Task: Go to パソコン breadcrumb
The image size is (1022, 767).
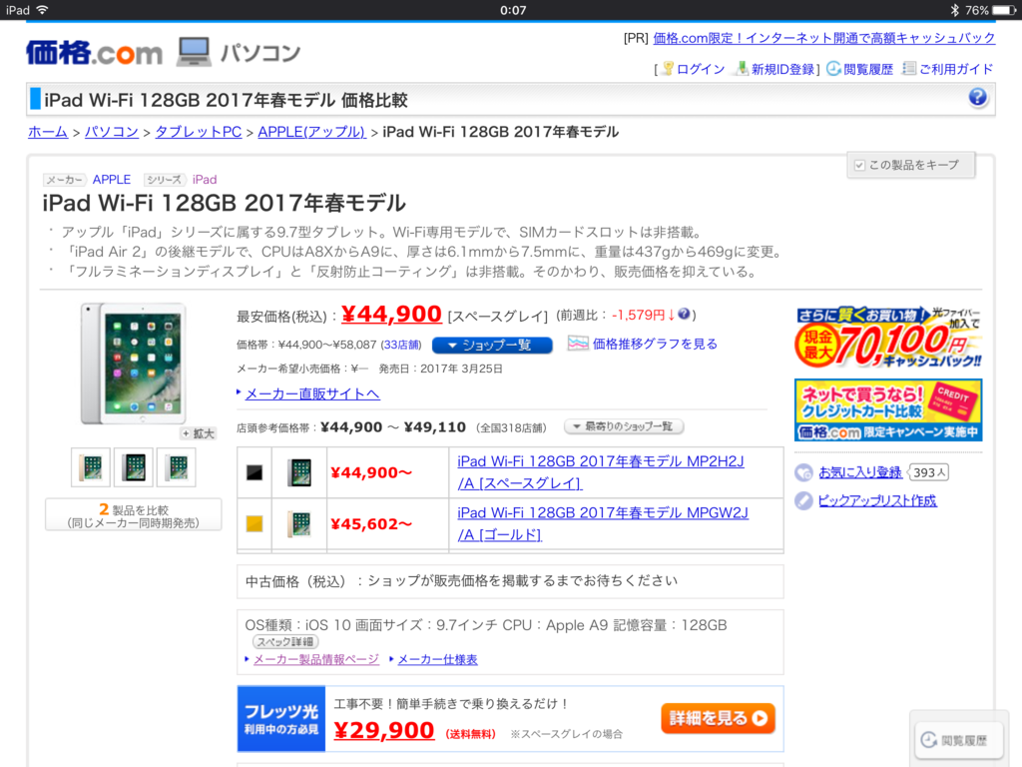Action: pyautogui.click(x=112, y=132)
